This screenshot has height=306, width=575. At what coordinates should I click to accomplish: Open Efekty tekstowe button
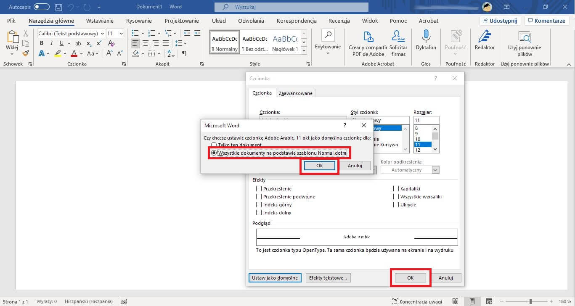pyautogui.click(x=328, y=278)
